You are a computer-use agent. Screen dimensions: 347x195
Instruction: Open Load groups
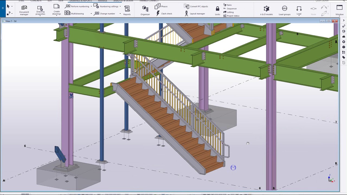click(x=285, y=10)
